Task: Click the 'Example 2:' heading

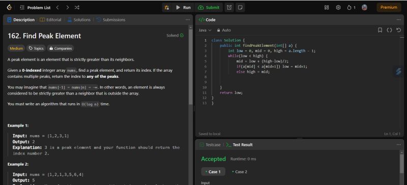Action: point(18,164)
